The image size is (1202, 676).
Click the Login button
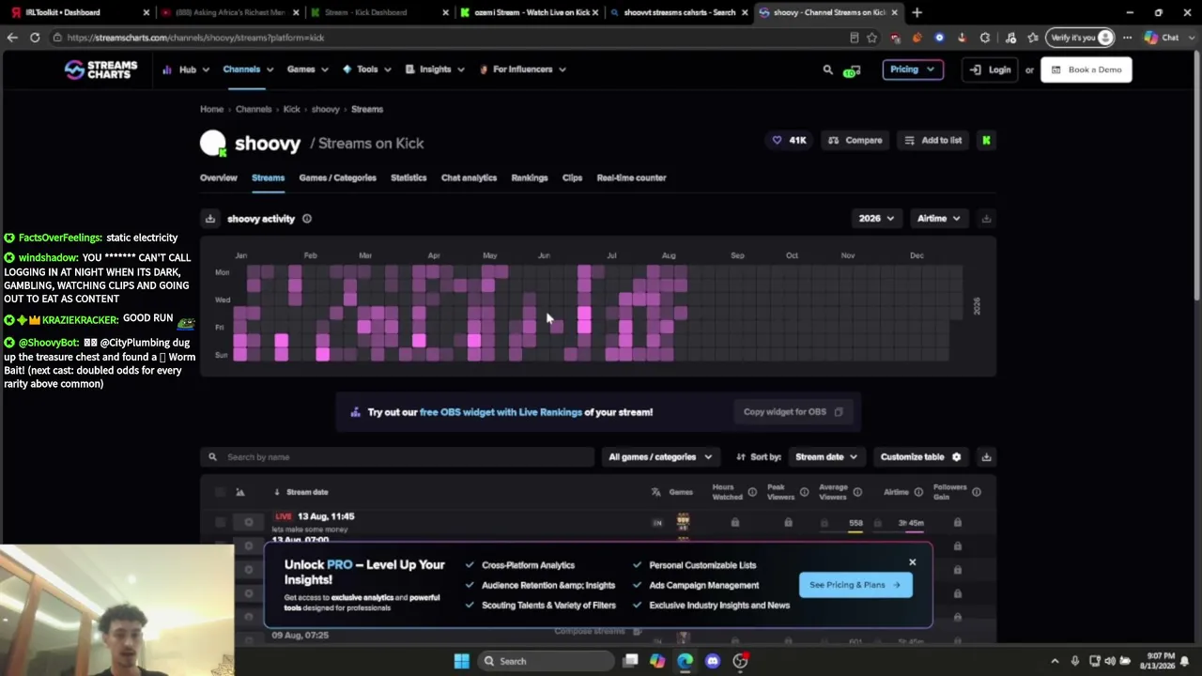click(x=991, y=69)
